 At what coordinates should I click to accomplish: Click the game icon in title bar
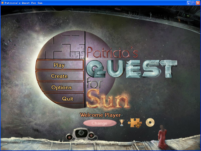(x=2, y=3)
